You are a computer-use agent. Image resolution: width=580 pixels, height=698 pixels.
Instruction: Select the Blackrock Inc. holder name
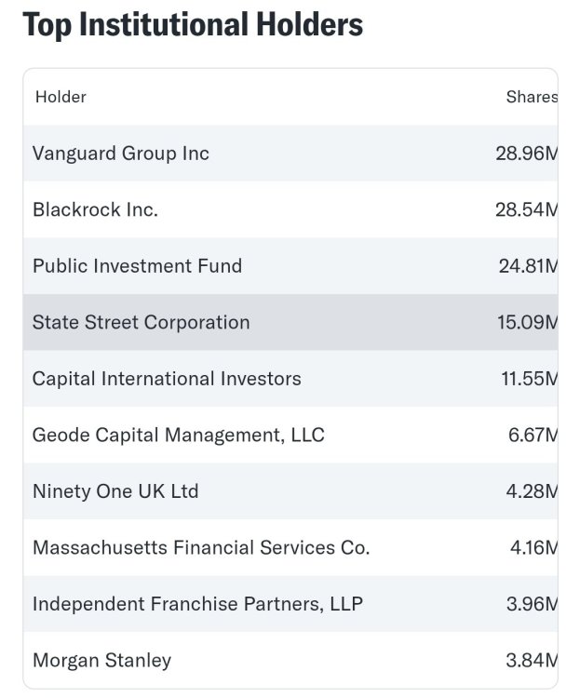95,209
